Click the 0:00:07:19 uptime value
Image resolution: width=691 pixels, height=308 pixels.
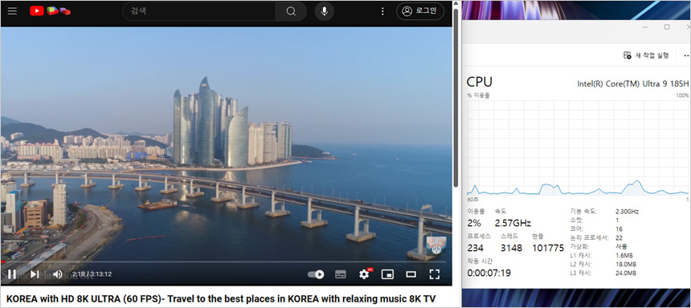point(489,273)
